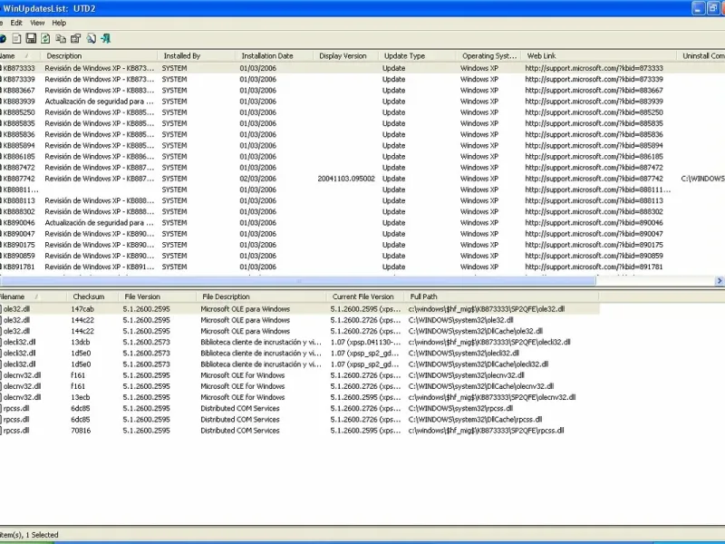Open the Help menu
Screen dimensions: 725x544
coord(59,23)
